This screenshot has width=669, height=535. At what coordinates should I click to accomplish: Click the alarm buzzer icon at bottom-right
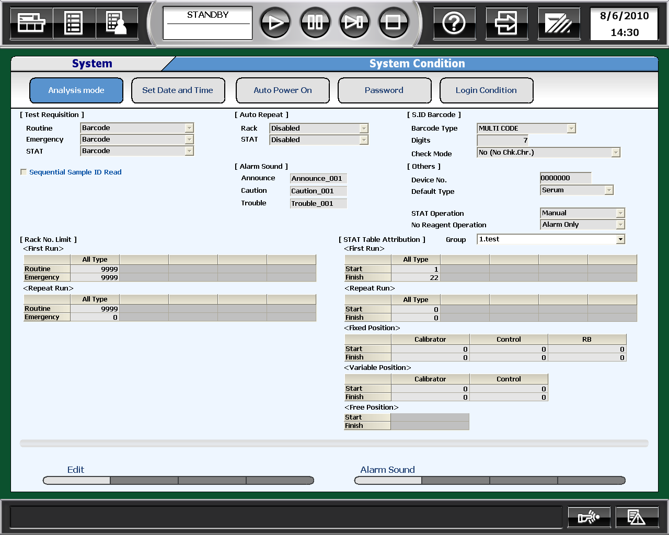click(x=589, y=517)
